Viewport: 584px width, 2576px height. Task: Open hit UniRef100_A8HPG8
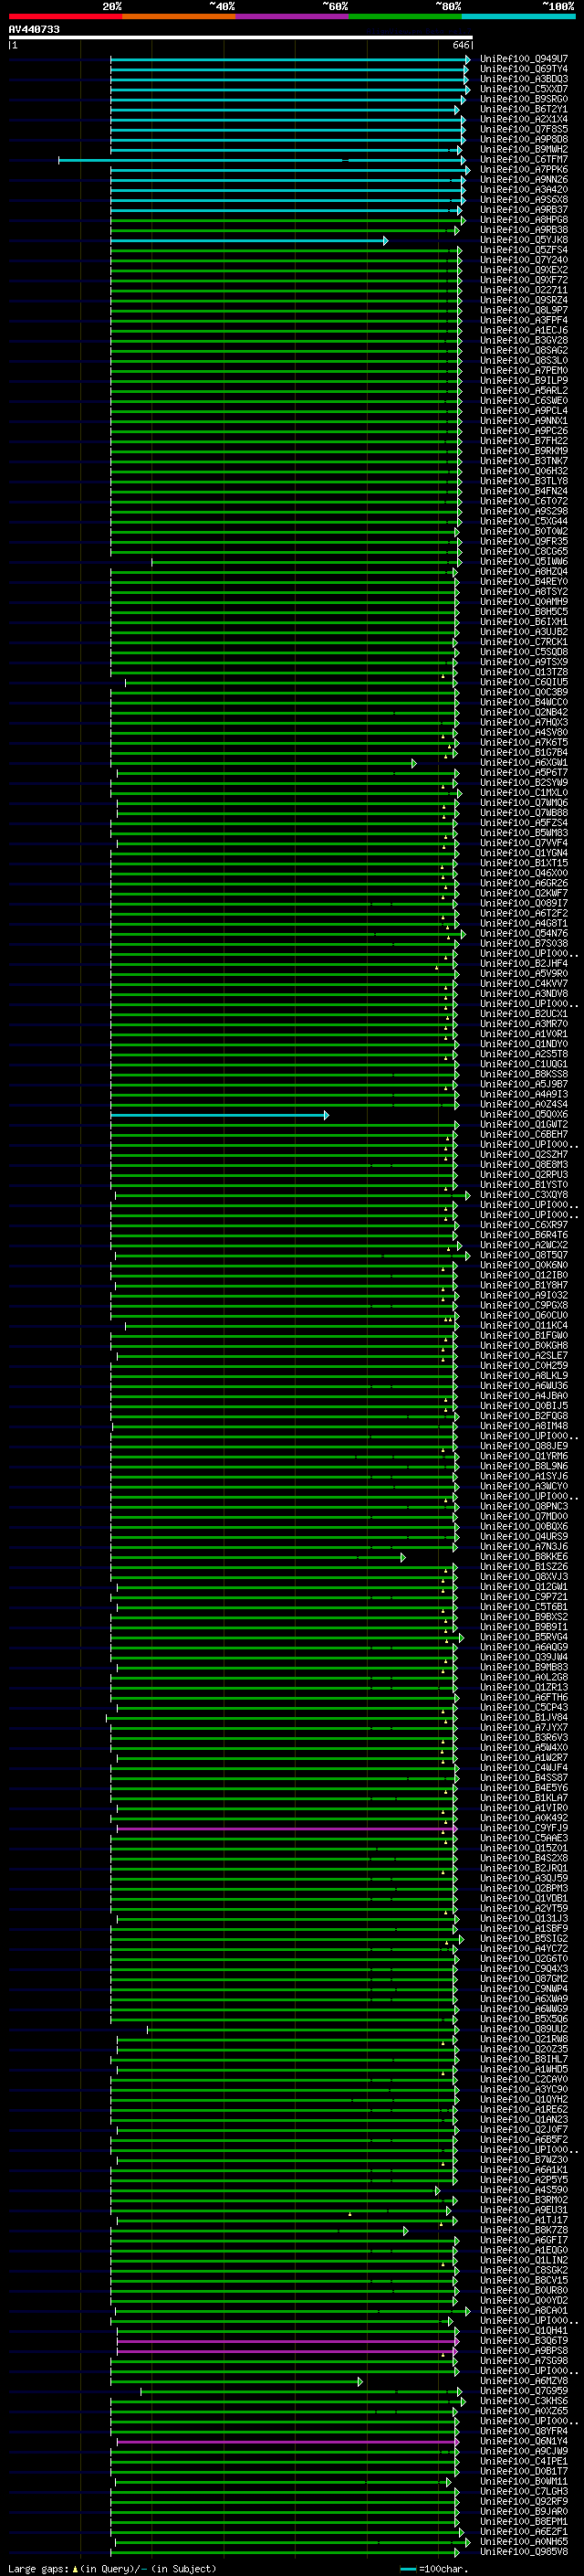pyautogui.click(x=523, y=220)
